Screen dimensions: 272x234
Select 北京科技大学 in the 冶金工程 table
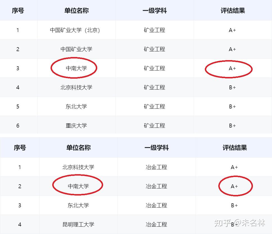tap(78, 167)
